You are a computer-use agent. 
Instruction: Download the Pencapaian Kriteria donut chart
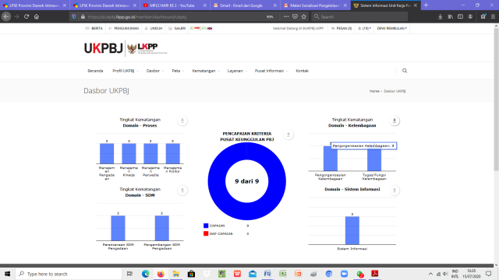[288, 135]
